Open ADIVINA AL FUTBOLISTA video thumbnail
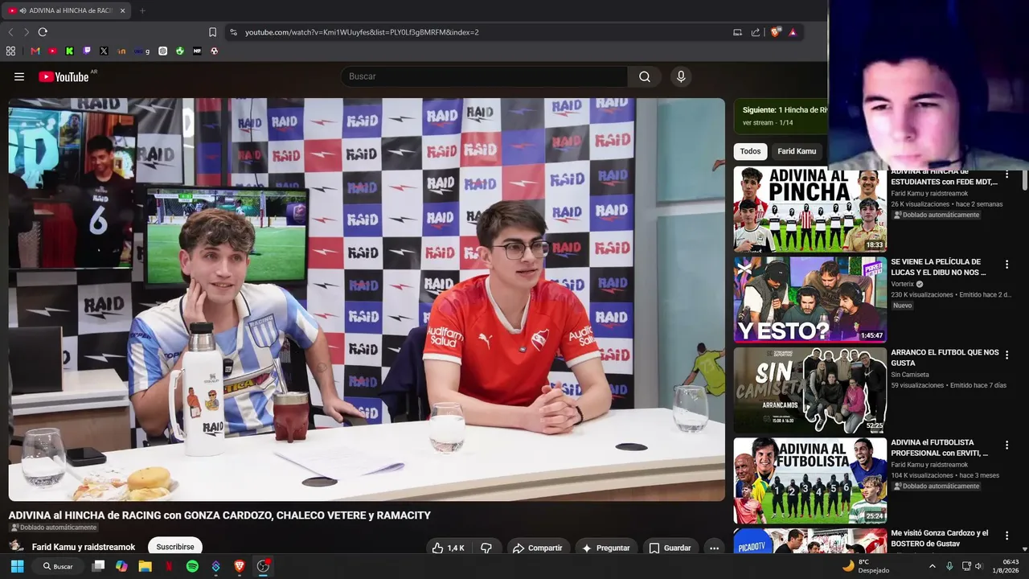 810,480
